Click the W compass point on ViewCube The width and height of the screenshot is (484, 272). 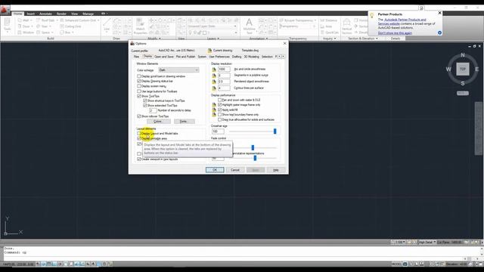pos(448,69)
